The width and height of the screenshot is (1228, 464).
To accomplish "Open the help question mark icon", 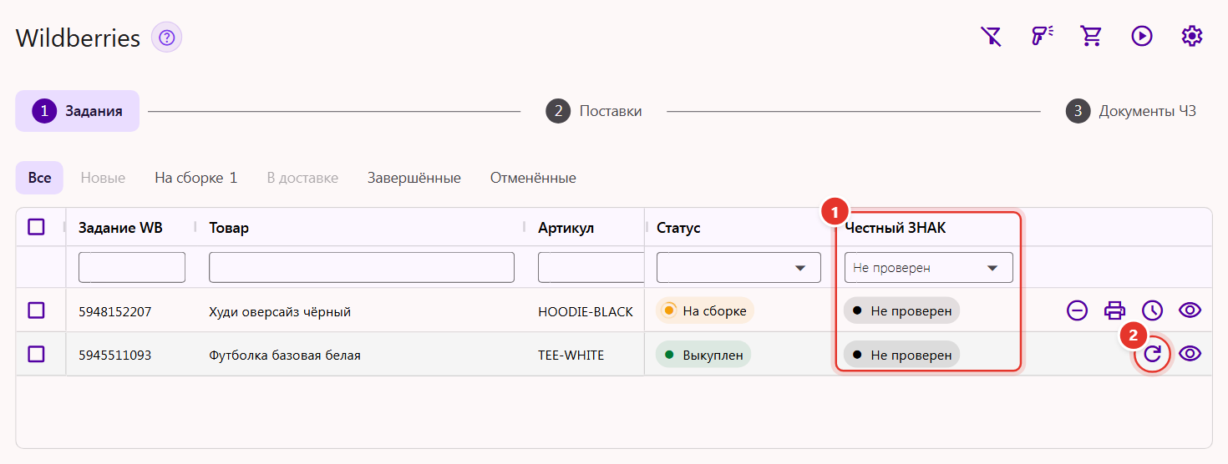I will 166,38.
